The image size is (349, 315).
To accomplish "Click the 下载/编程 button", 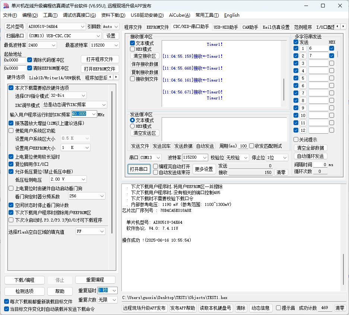I will [x=25, y=280].
